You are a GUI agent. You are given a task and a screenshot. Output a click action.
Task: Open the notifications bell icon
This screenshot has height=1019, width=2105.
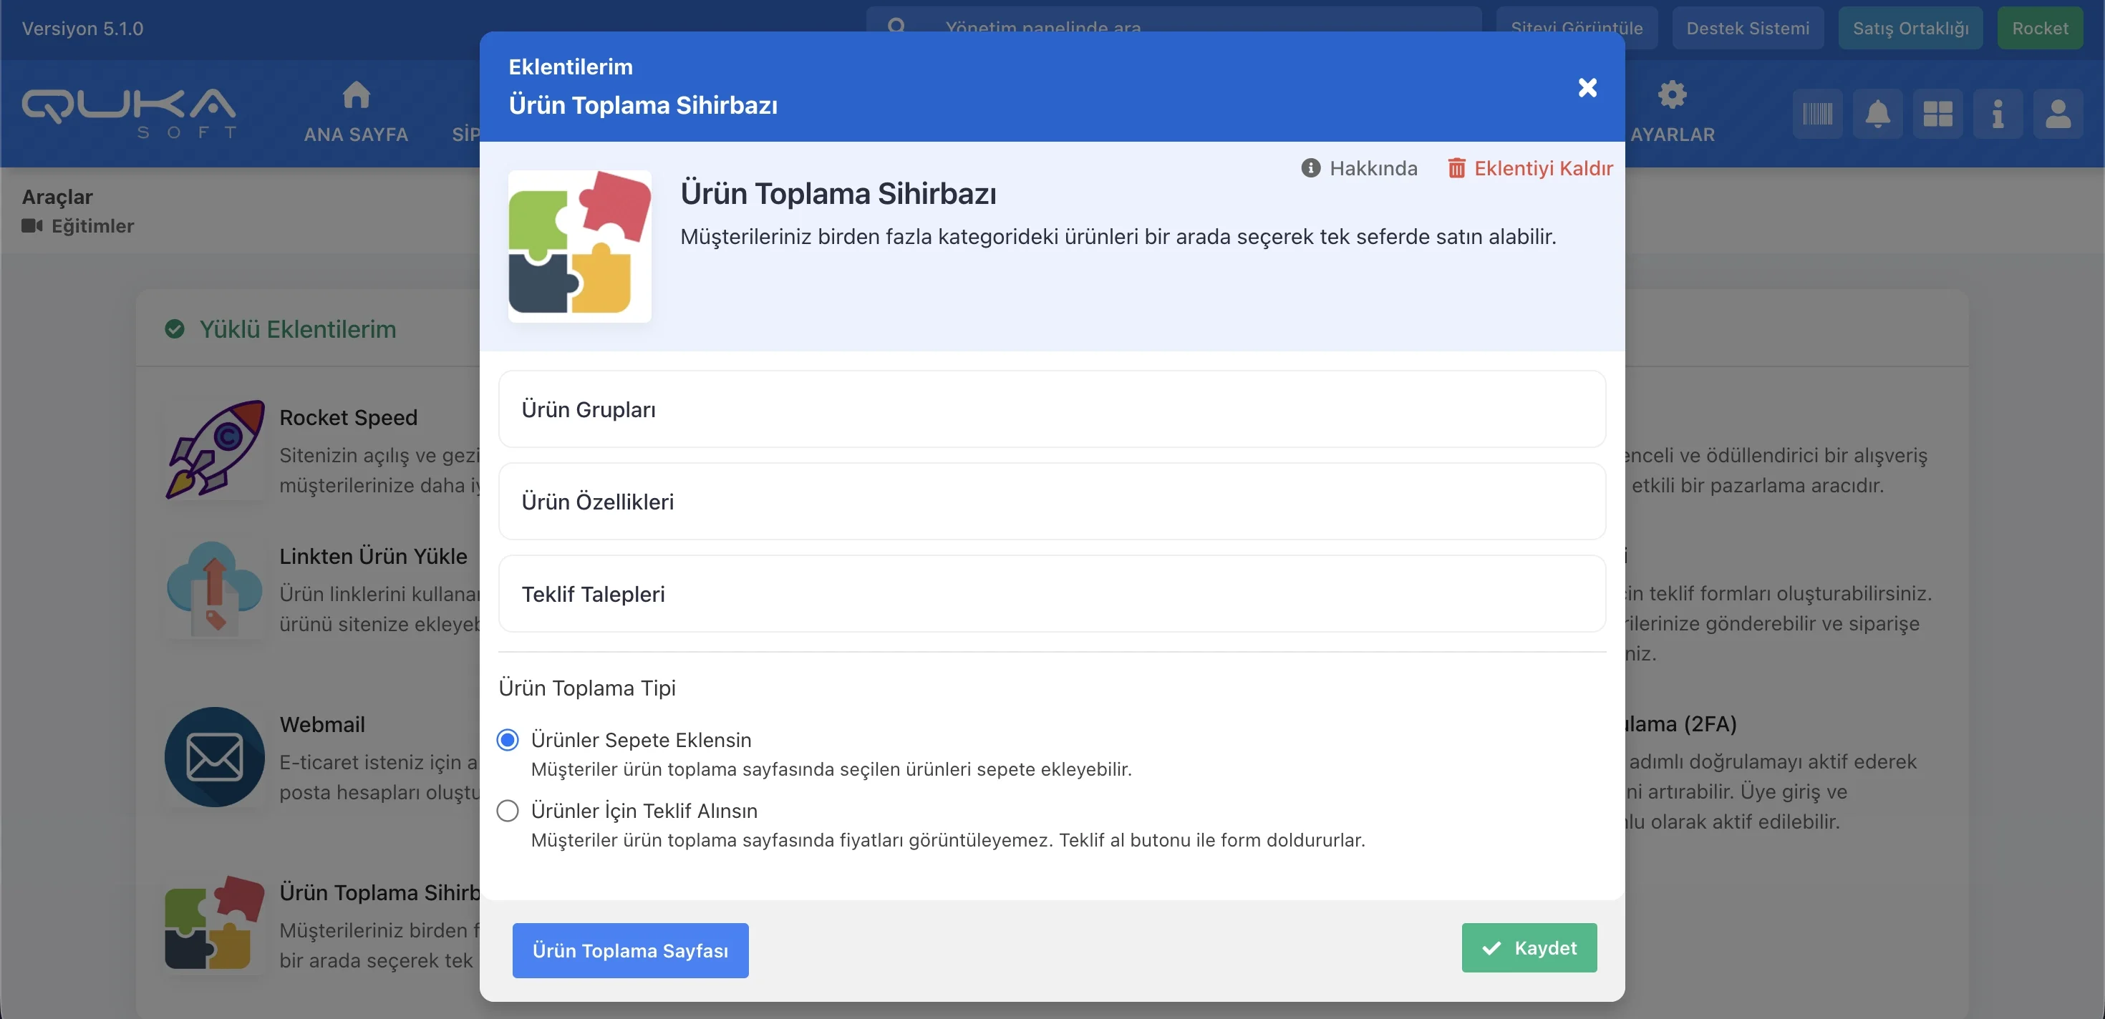click(1878, 114)
